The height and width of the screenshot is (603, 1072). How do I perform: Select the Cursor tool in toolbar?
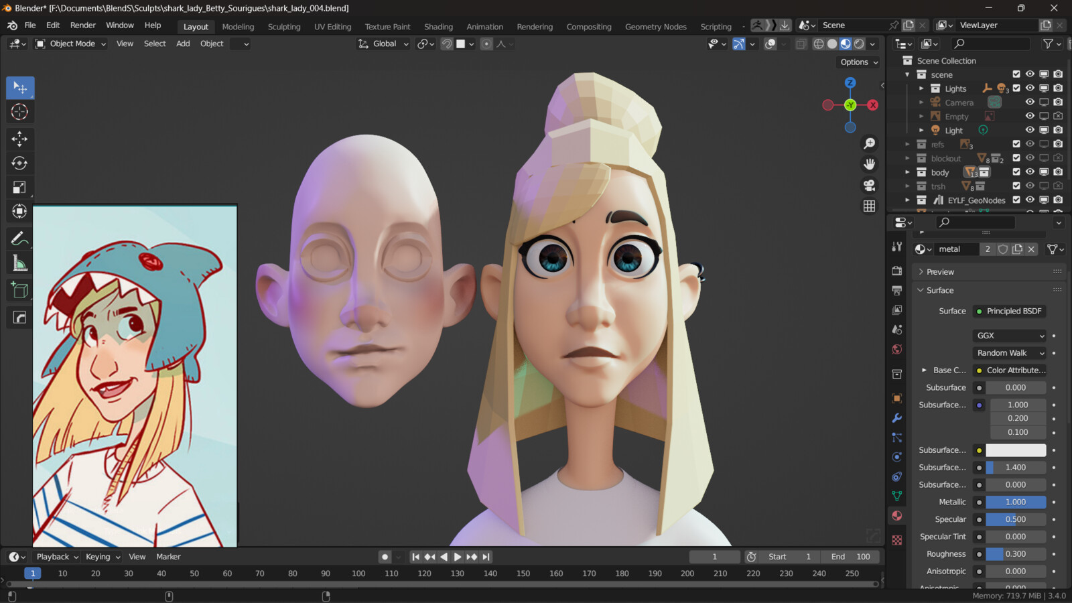coord(19,112)
